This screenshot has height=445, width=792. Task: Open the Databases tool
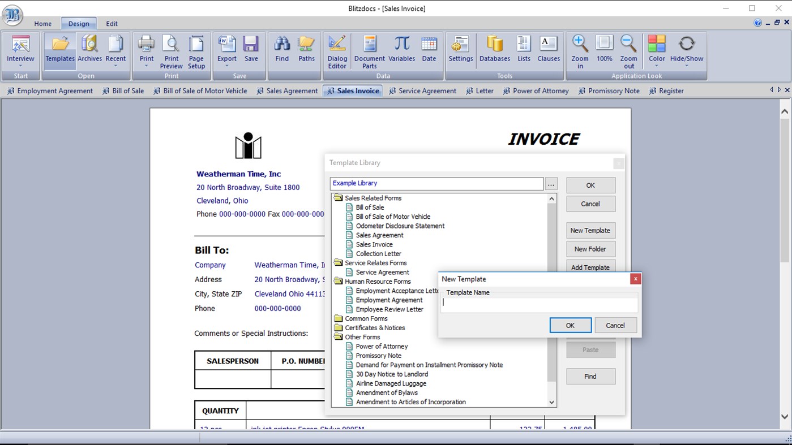pos(494,51)
